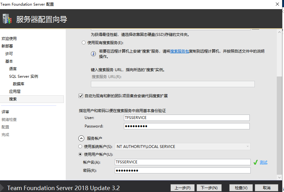The height and width of the screenshot is (192, 284).
Task: Open the NT AUTHORITY\LOCAL SERVICE dropdown
Action: click(x=182, y=146)
